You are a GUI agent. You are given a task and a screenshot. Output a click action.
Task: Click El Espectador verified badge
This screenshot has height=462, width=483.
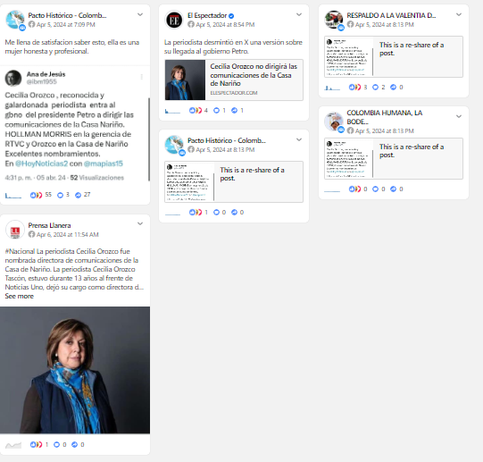[x=231, y=16]
